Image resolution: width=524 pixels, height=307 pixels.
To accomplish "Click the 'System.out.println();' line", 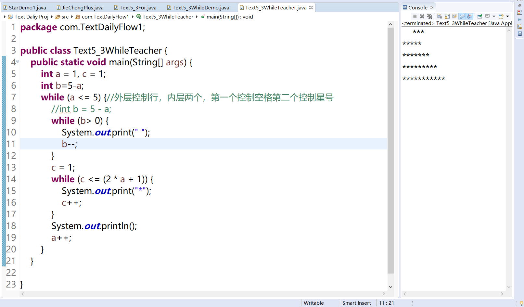I will tap(94, 226).
